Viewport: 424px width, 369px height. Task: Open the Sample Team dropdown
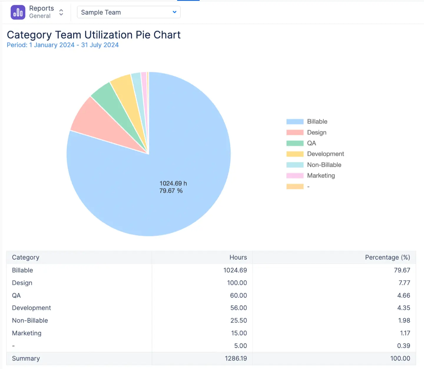(x=128, y=12)
